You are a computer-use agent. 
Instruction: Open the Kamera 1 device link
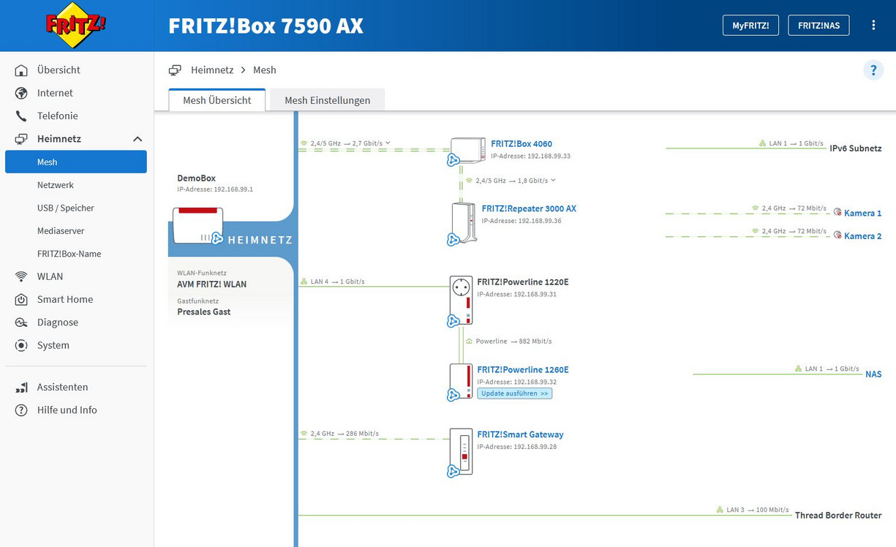[x=863, y=214]
